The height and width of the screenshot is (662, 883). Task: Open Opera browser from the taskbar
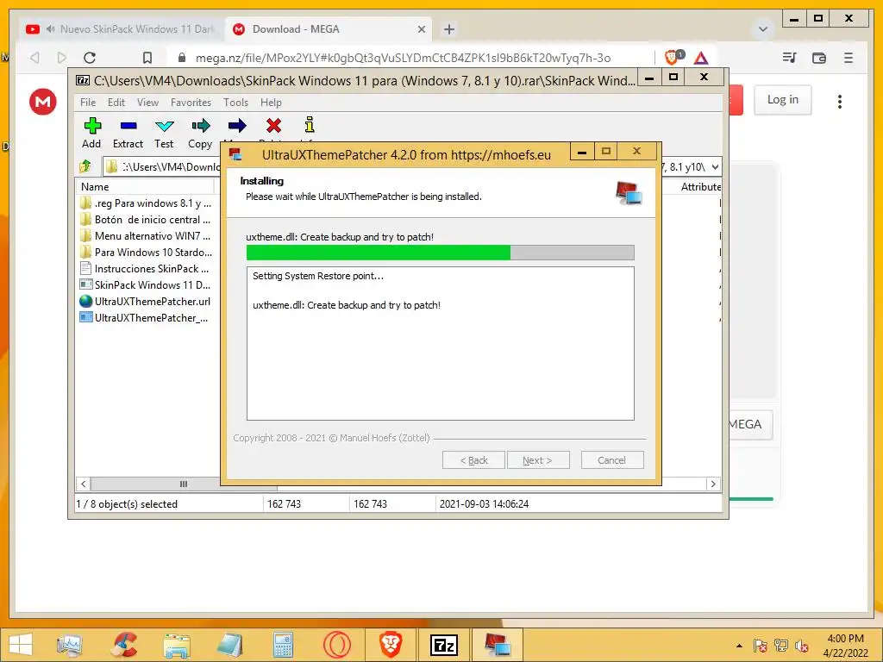click(x=337, y=645)
